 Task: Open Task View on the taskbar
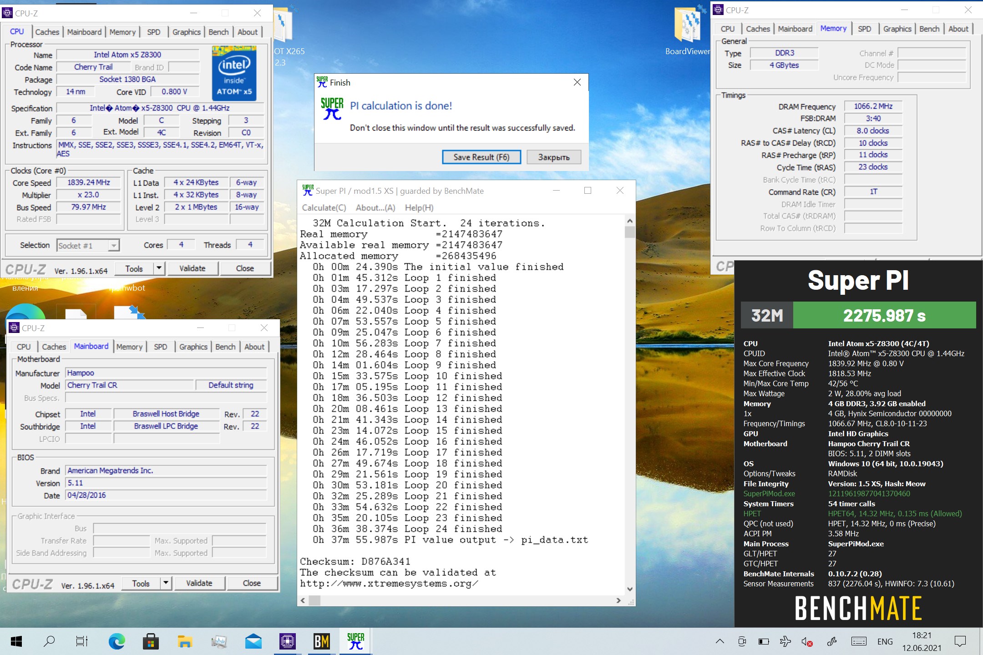[82, 641]
